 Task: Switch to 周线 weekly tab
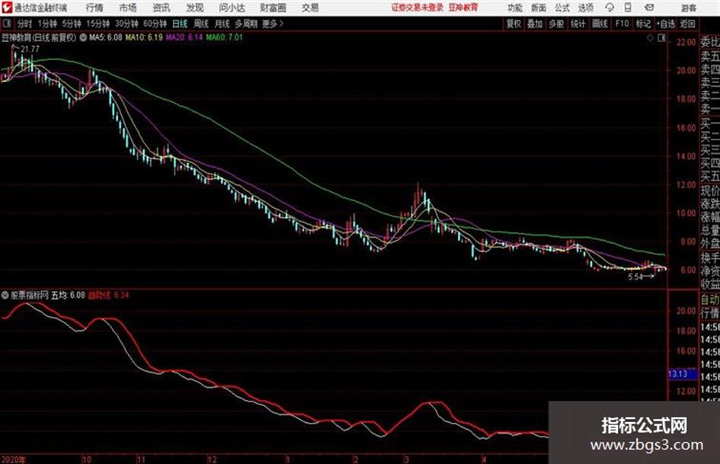click(201, 24)
